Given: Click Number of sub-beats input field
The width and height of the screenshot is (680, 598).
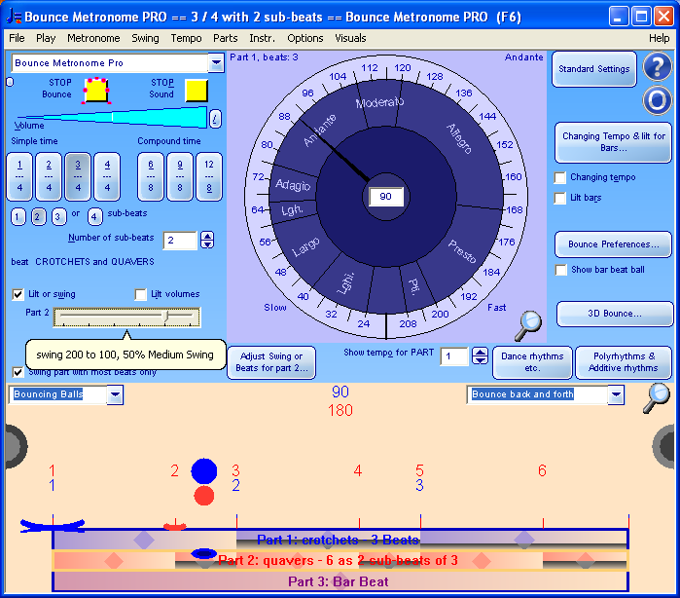Looking at the screenshot, I should [180, 241].
